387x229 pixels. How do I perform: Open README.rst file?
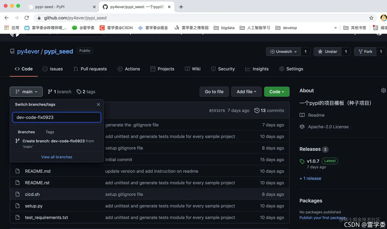(x=37, y=183)
